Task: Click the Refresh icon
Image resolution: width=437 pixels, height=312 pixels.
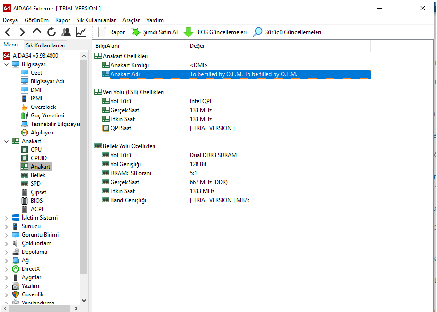Action: pos(51,32)
